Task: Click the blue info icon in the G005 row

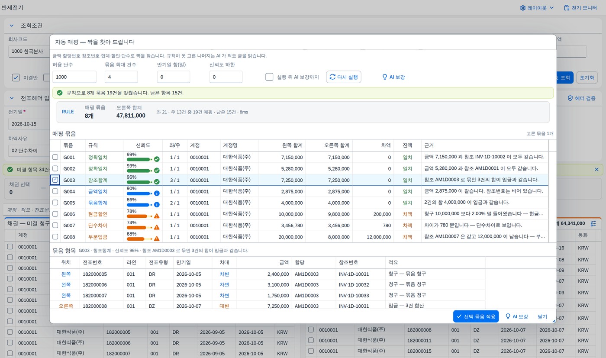Action: 157,205
